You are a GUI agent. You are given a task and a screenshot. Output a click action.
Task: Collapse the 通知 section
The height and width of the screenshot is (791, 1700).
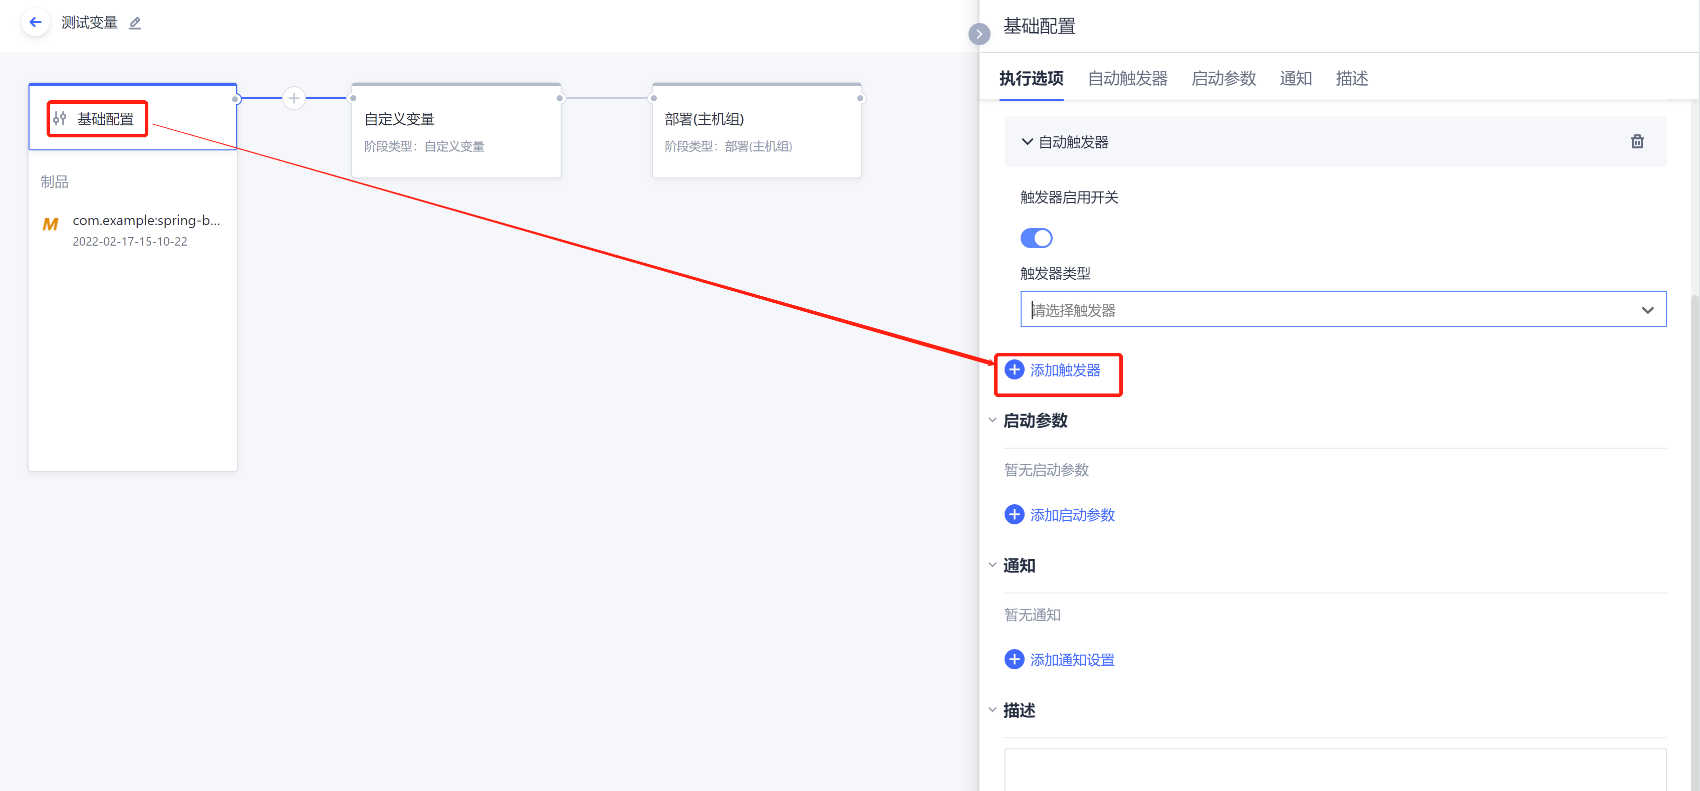click(992, 564)
